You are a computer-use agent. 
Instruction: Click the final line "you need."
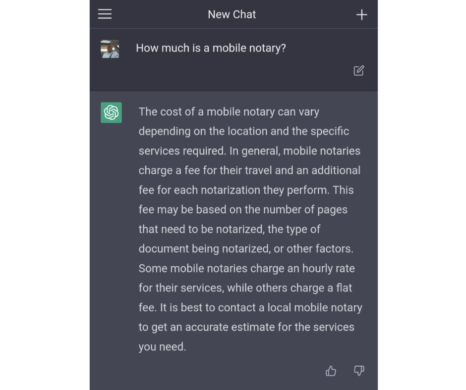[162, 346]
